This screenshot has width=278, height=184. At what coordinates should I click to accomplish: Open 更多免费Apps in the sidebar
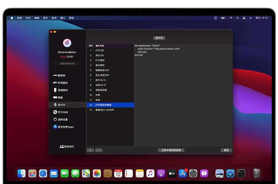coord(63,127)
